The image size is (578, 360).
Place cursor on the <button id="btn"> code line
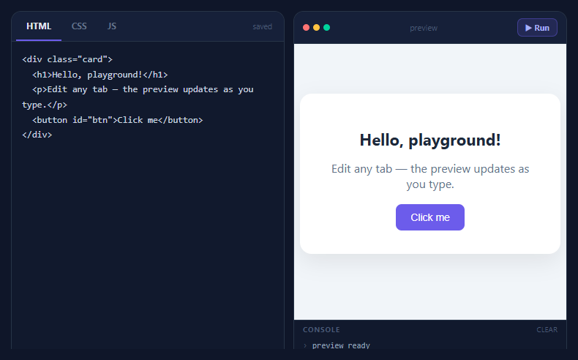tap(118, 120)
